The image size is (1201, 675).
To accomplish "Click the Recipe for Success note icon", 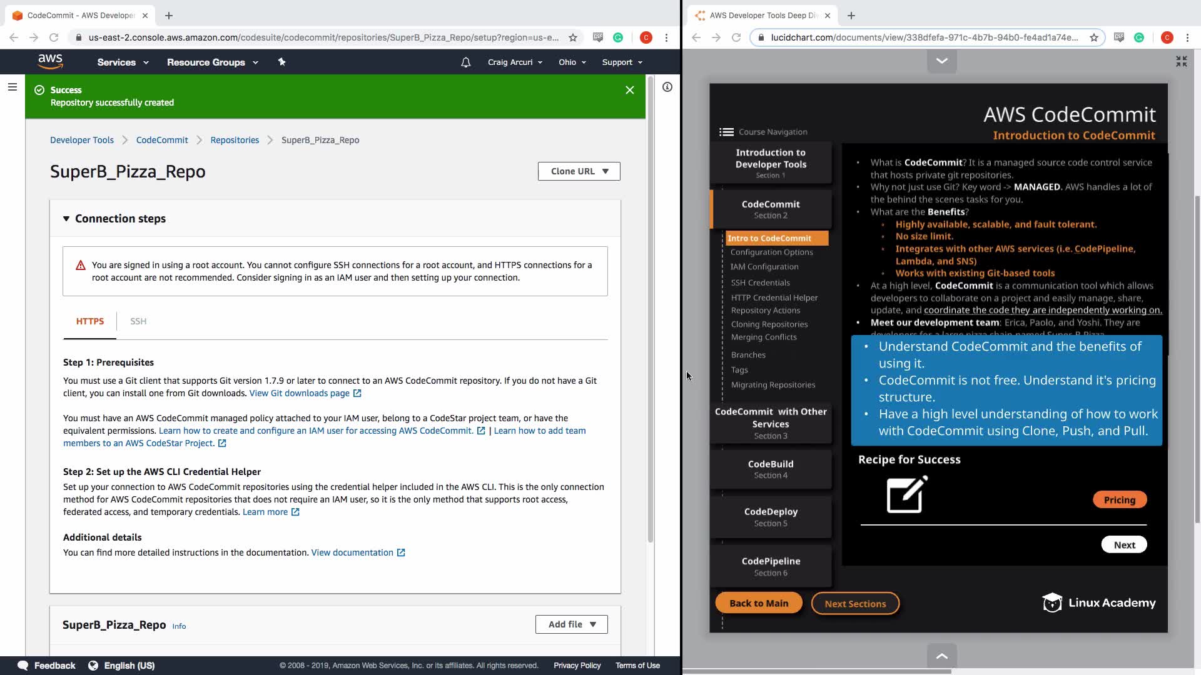I will [x=906, y=494].
